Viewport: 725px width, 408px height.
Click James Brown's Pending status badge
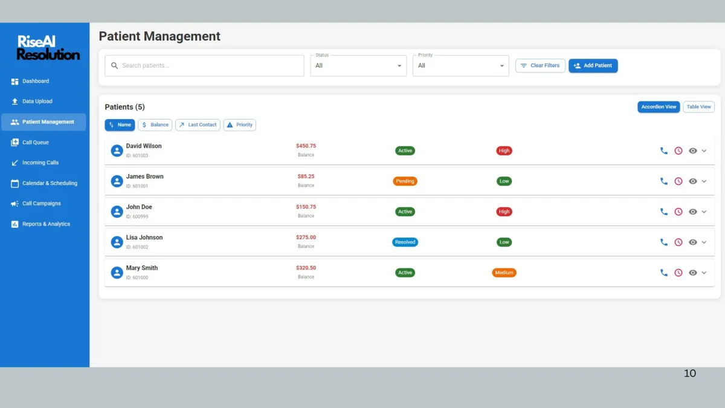click(405, 181)
